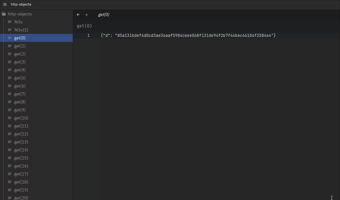Open the hamburger menu icon

[x=5, y=4]
